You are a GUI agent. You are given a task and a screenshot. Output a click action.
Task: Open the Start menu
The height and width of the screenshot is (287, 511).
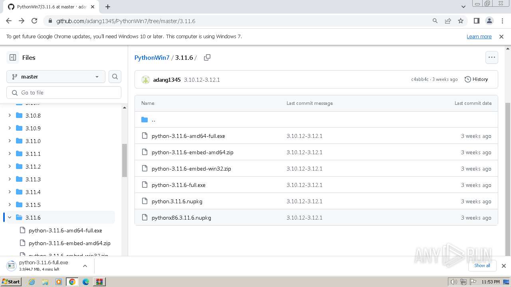[11, 282]
